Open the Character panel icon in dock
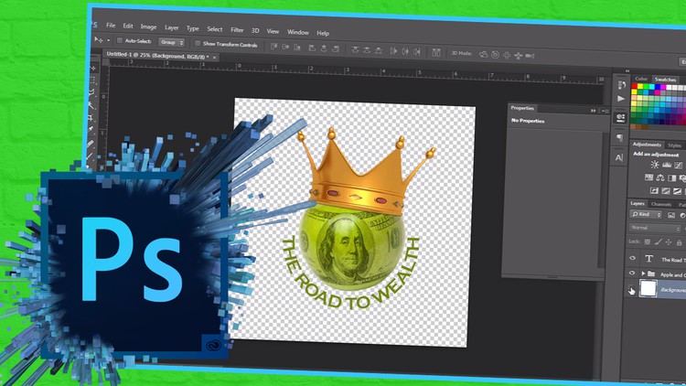This screenshot has height=386, width=686. pos(619,157)
